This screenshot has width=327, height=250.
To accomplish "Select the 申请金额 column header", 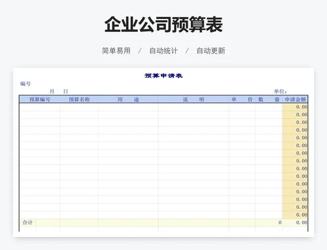I will click(296, 99).
